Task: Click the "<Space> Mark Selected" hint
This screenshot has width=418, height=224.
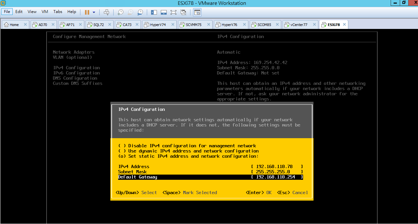Action: 190,193
